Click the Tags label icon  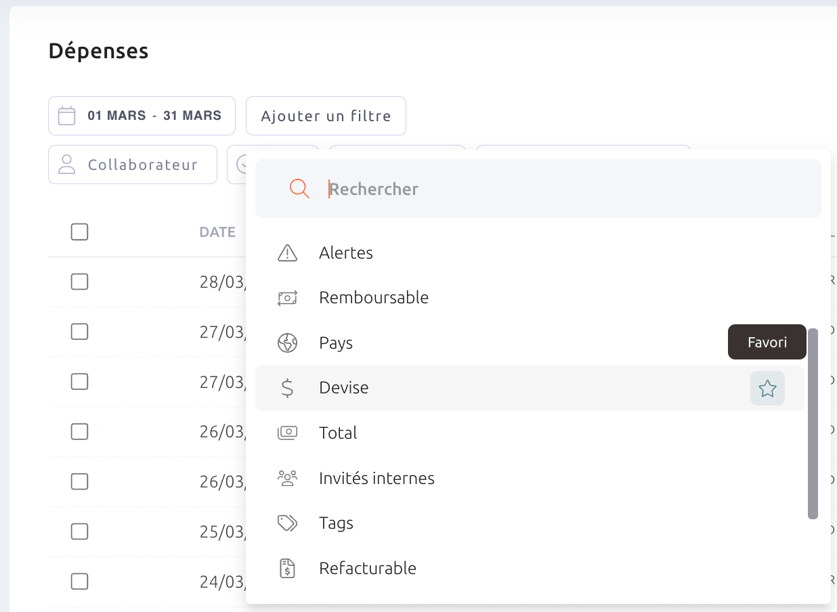coord(288,523)
